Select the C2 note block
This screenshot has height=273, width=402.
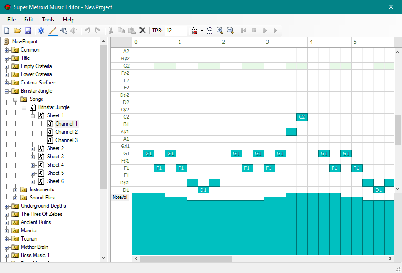[302, 117]
